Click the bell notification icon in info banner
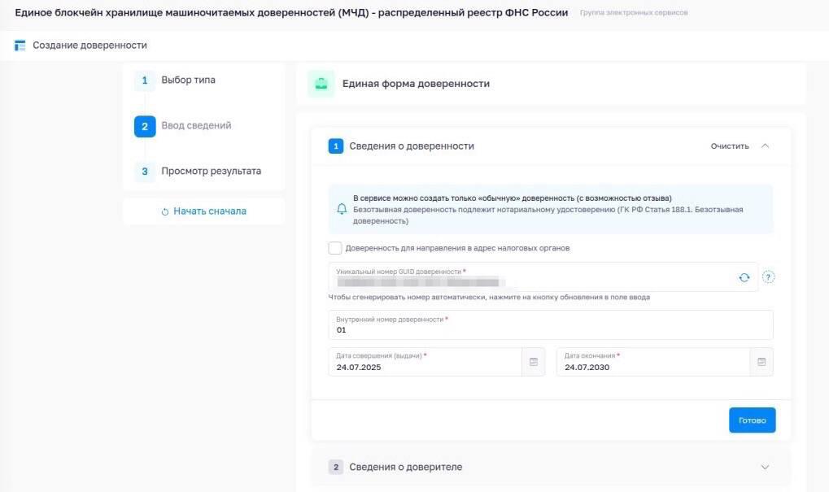Viewport: 829px width, 492px height. (342, 209)
